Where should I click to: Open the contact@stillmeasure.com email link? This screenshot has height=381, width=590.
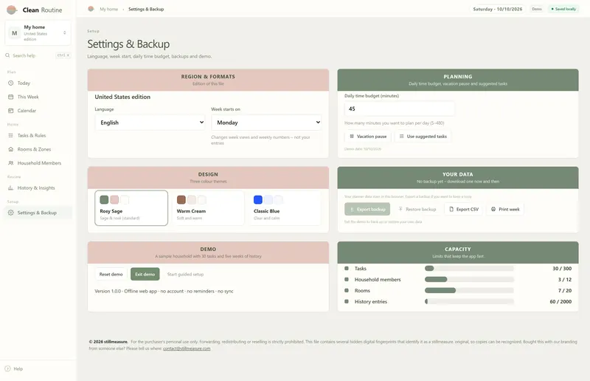click(187, 349)
